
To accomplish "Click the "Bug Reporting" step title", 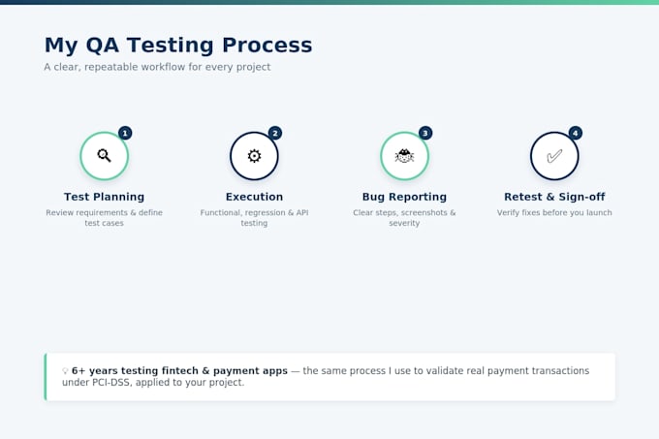I will [x=404, y=197].
